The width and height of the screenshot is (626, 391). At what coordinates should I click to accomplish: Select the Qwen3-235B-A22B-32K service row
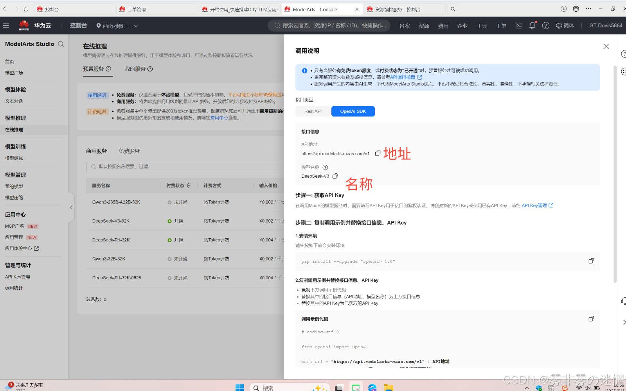coord(185,202)
